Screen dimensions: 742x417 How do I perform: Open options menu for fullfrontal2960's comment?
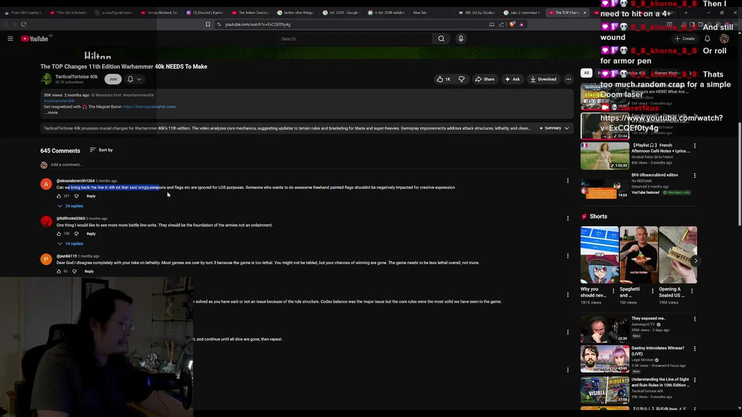point(568,218)
